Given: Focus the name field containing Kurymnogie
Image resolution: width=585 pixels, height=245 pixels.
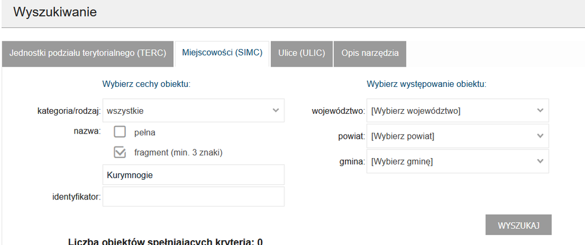Looking at the screenshot, I should pyautogui.click(x=193, y=175).
